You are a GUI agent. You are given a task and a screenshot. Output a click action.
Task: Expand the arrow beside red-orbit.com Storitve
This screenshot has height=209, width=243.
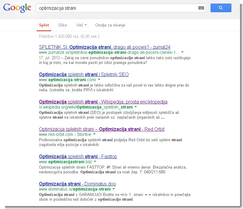[94, 134]
